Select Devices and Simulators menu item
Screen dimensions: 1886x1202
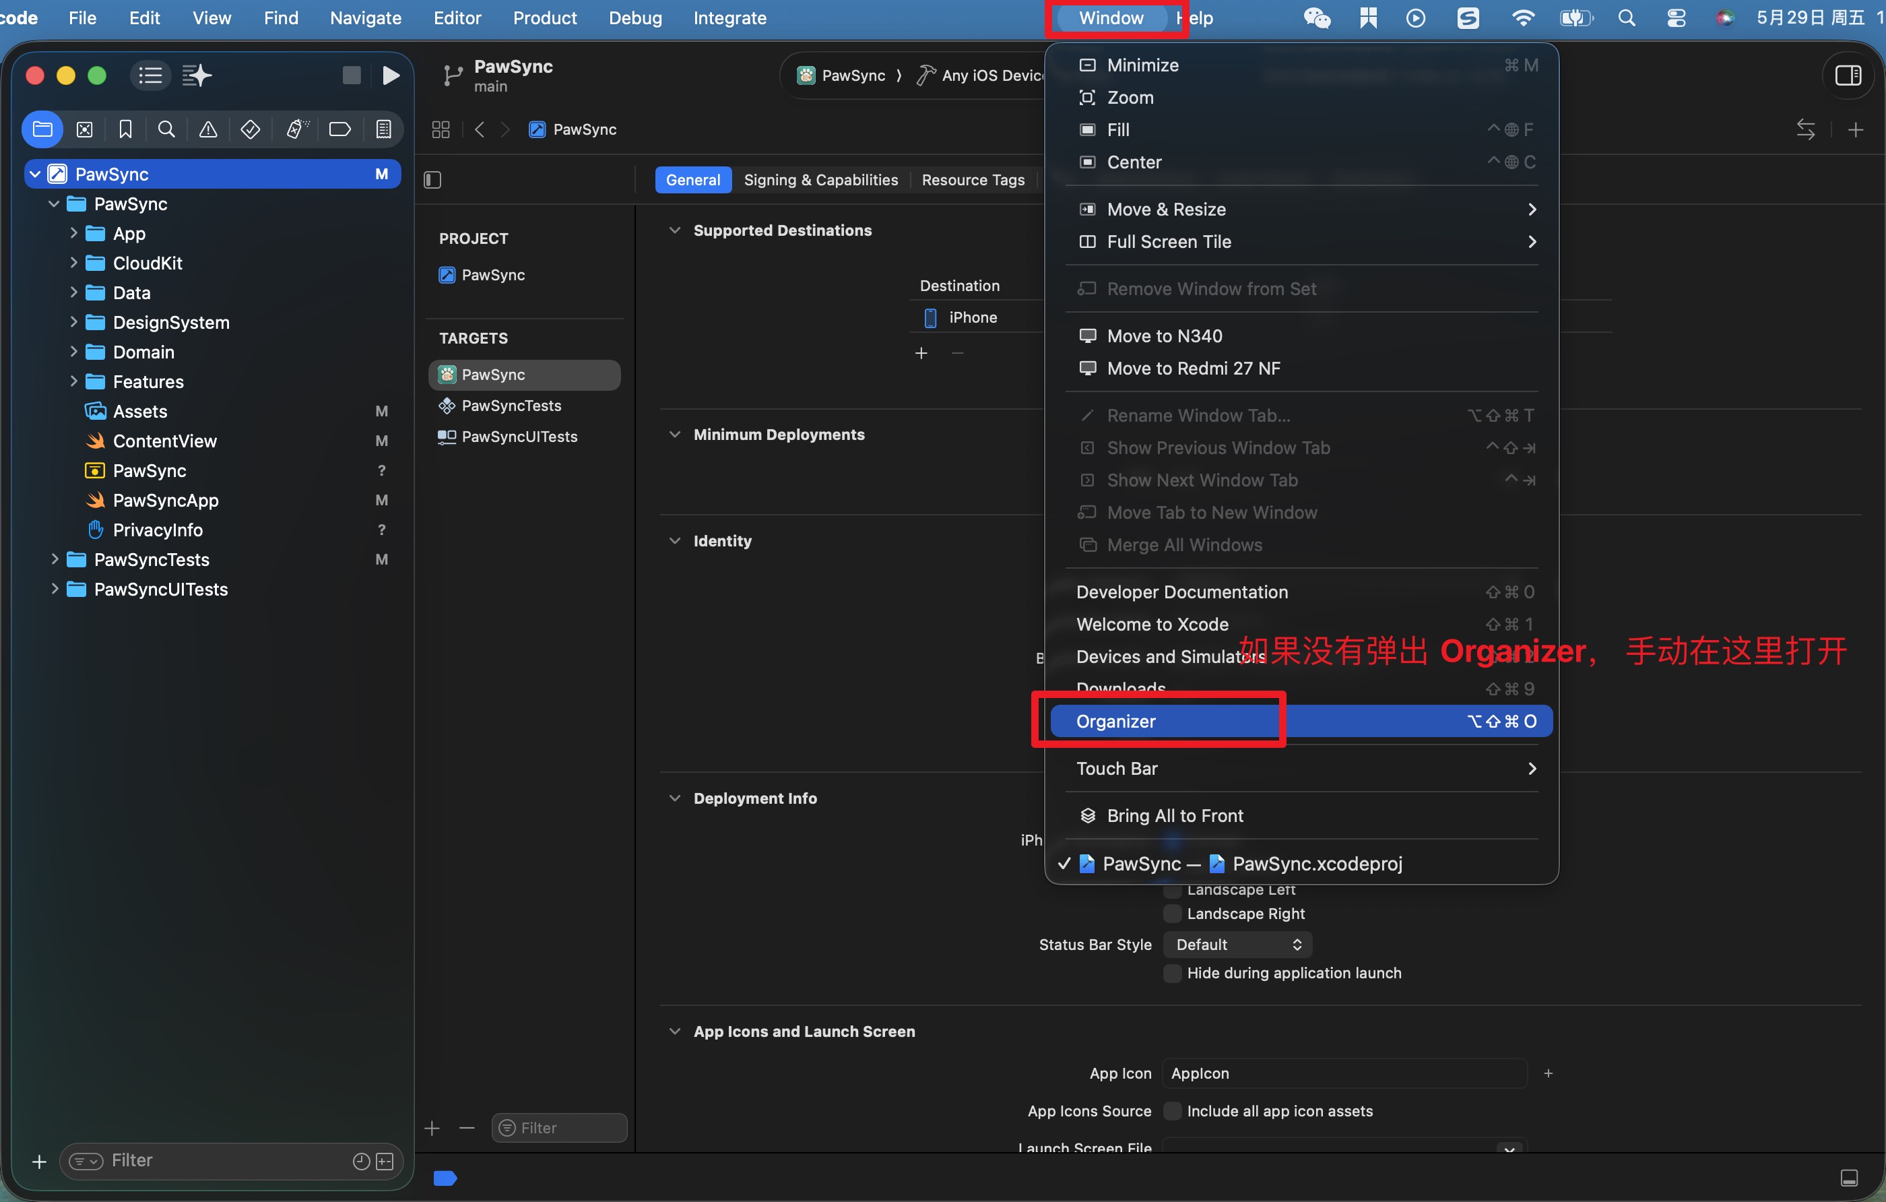(x=1301, y=657)
